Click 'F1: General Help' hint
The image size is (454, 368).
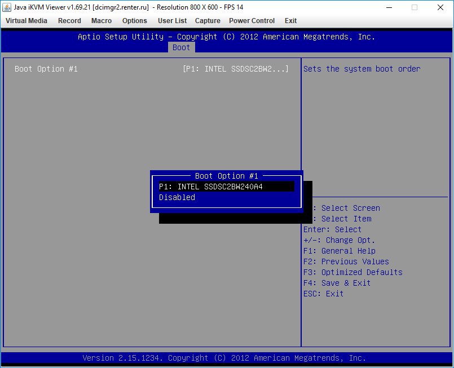(x=340, y=251)
